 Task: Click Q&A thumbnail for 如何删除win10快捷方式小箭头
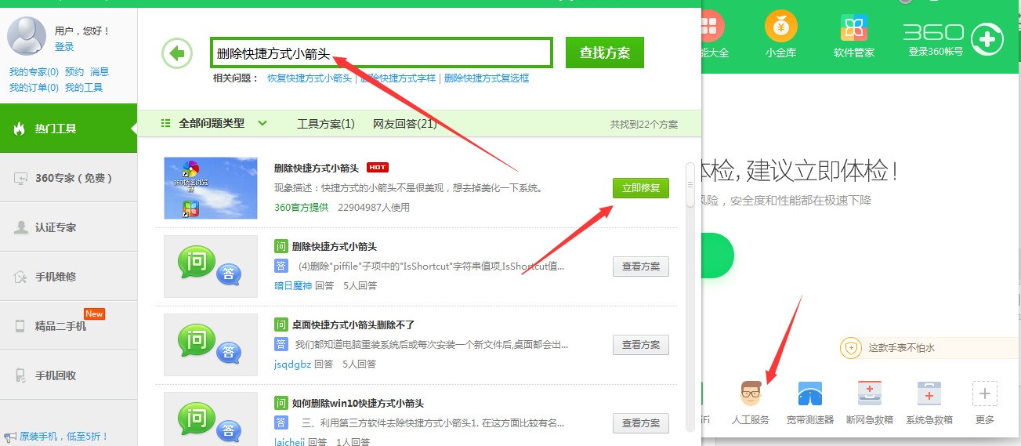tap(211, 419)
